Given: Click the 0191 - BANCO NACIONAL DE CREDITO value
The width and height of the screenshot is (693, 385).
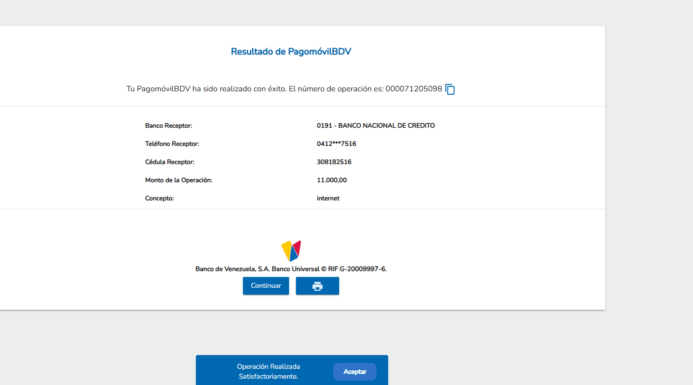Looking at the screenshot, I should [x=375, y=126].
